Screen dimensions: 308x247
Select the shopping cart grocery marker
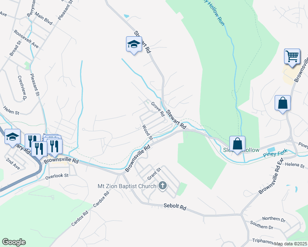(x=292, y=57)
